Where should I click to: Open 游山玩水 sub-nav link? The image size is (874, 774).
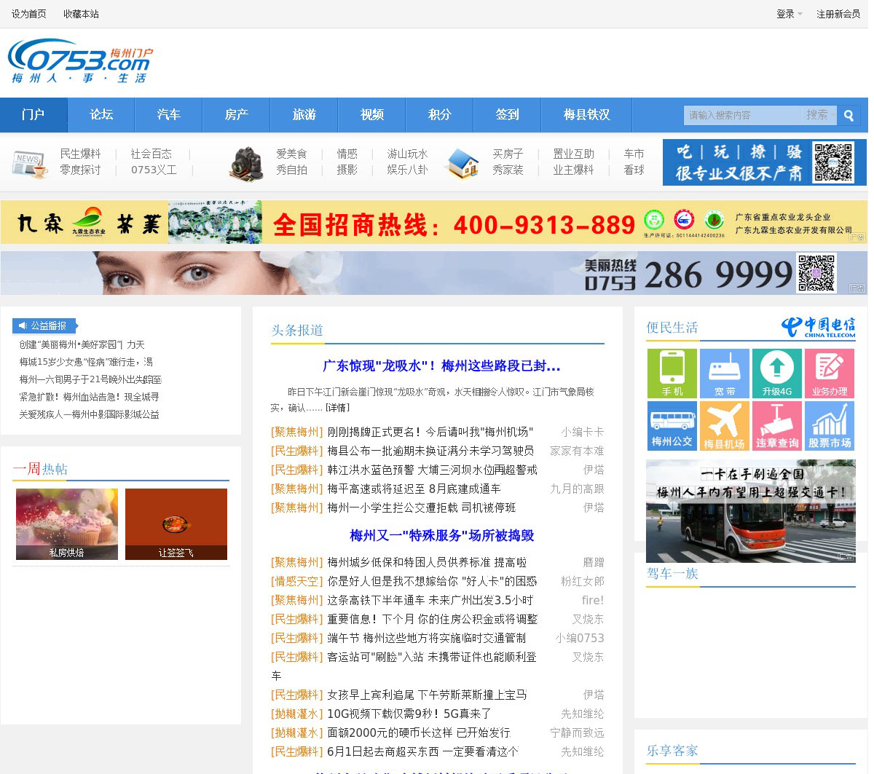coord(408,154)
